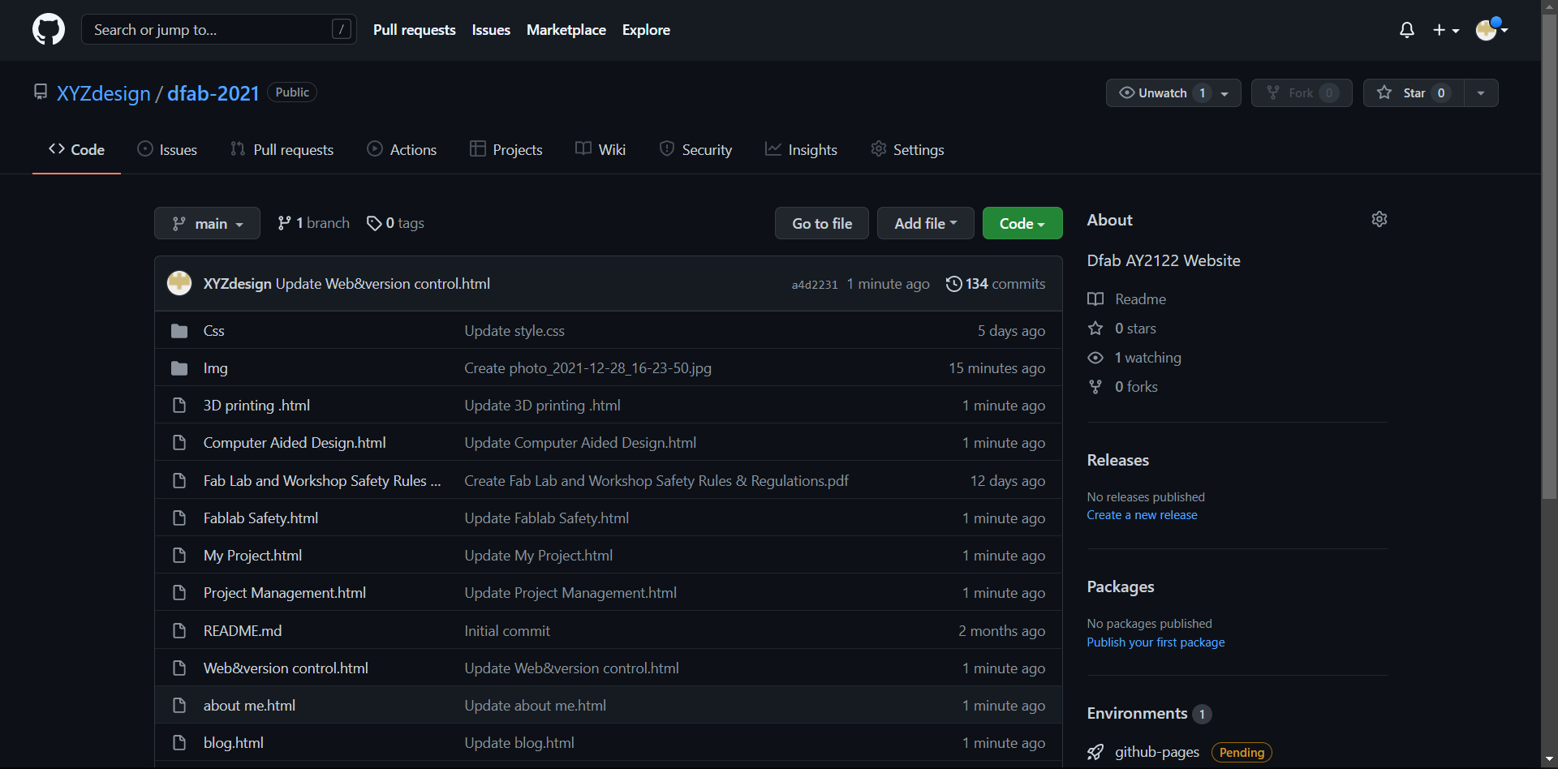Open the user avatar menu
Screen dimensions: 1558x769
[x=1491, y=30]
